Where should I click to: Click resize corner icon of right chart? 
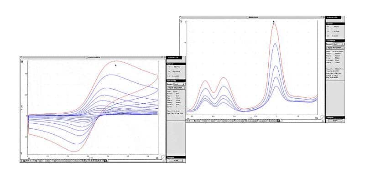(x=323, y=117)
